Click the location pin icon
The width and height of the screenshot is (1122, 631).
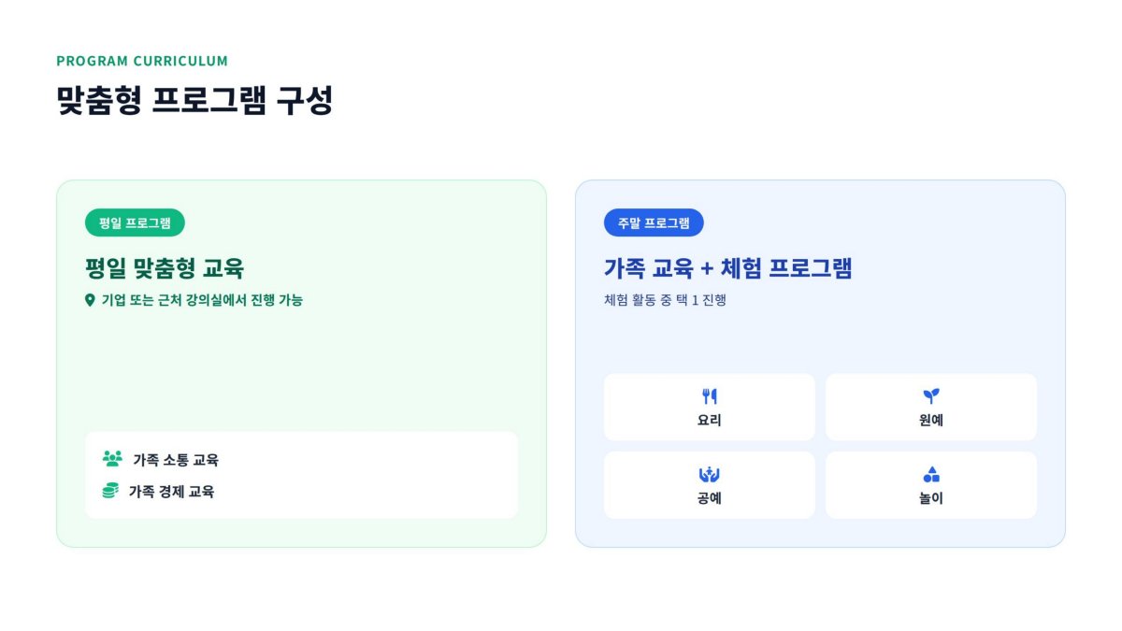point(90,300)
